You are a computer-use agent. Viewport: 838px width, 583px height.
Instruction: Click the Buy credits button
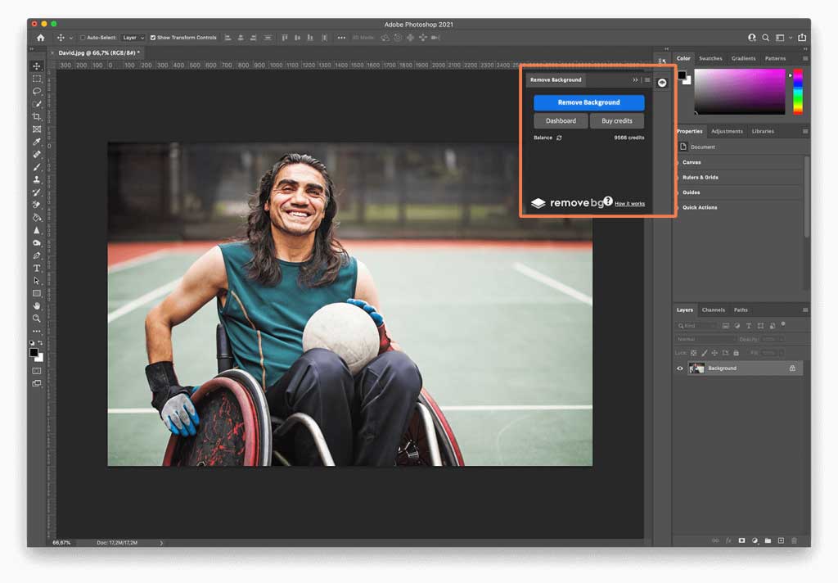(617, 121)
